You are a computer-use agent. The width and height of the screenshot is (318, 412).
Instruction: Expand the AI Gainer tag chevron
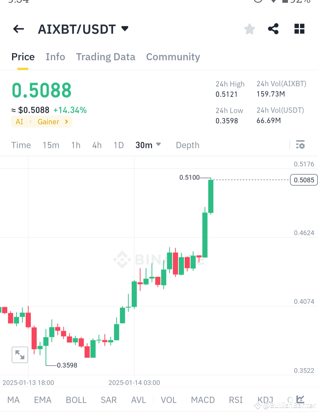(66, 122)
